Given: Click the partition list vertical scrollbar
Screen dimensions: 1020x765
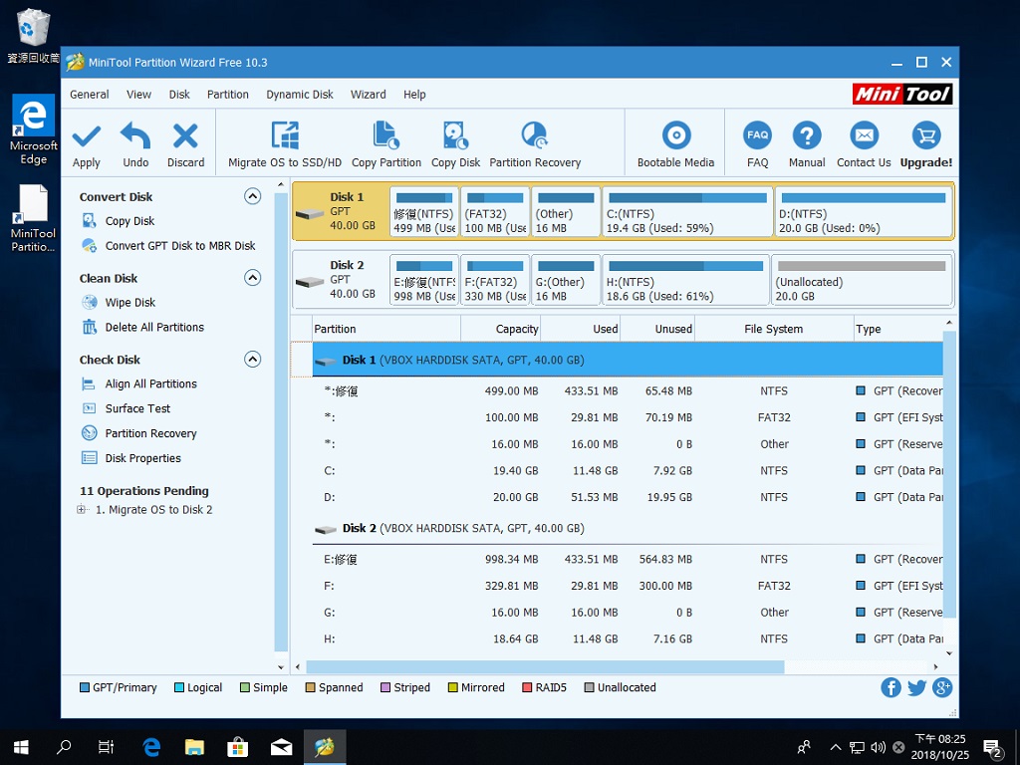Looking at the screenshot, I should coord(949,475).
